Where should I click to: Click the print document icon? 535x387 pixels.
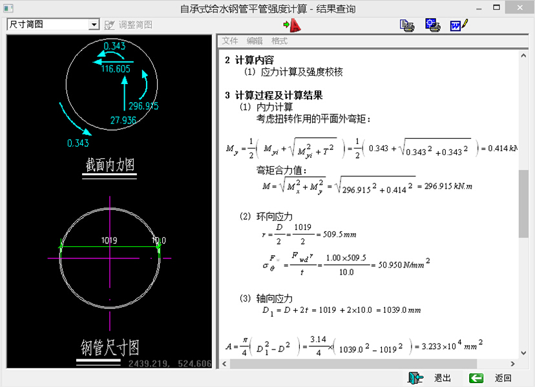click(406, 26)
